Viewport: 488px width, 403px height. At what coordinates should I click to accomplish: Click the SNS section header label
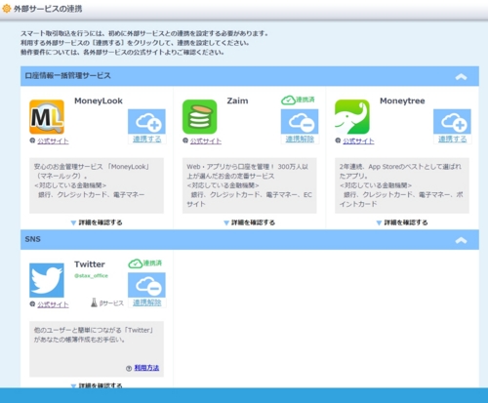point(33,239)
